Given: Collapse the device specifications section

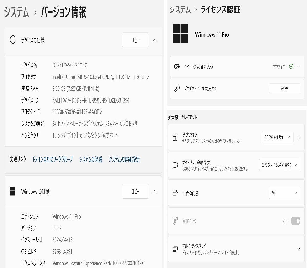Looking at the screenshot, I should 155,40.
